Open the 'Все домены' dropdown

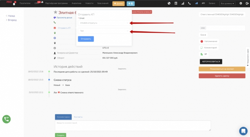tap(227, 4)
